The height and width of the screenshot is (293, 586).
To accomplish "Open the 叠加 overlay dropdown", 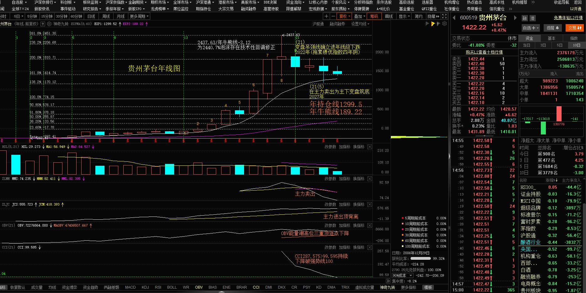I will (x=360, y=16).
